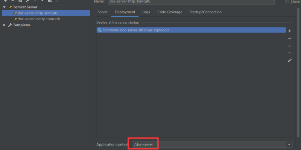
Task: Go to the Startup/Connection tab
Action: [205, 12]
